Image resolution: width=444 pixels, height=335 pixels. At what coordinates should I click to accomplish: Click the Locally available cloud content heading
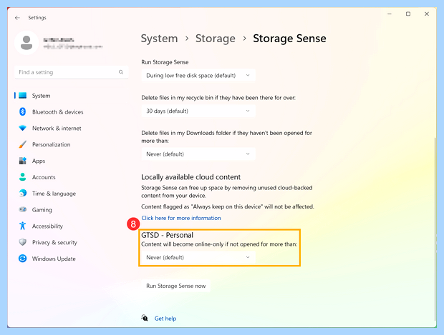[191, 177]
